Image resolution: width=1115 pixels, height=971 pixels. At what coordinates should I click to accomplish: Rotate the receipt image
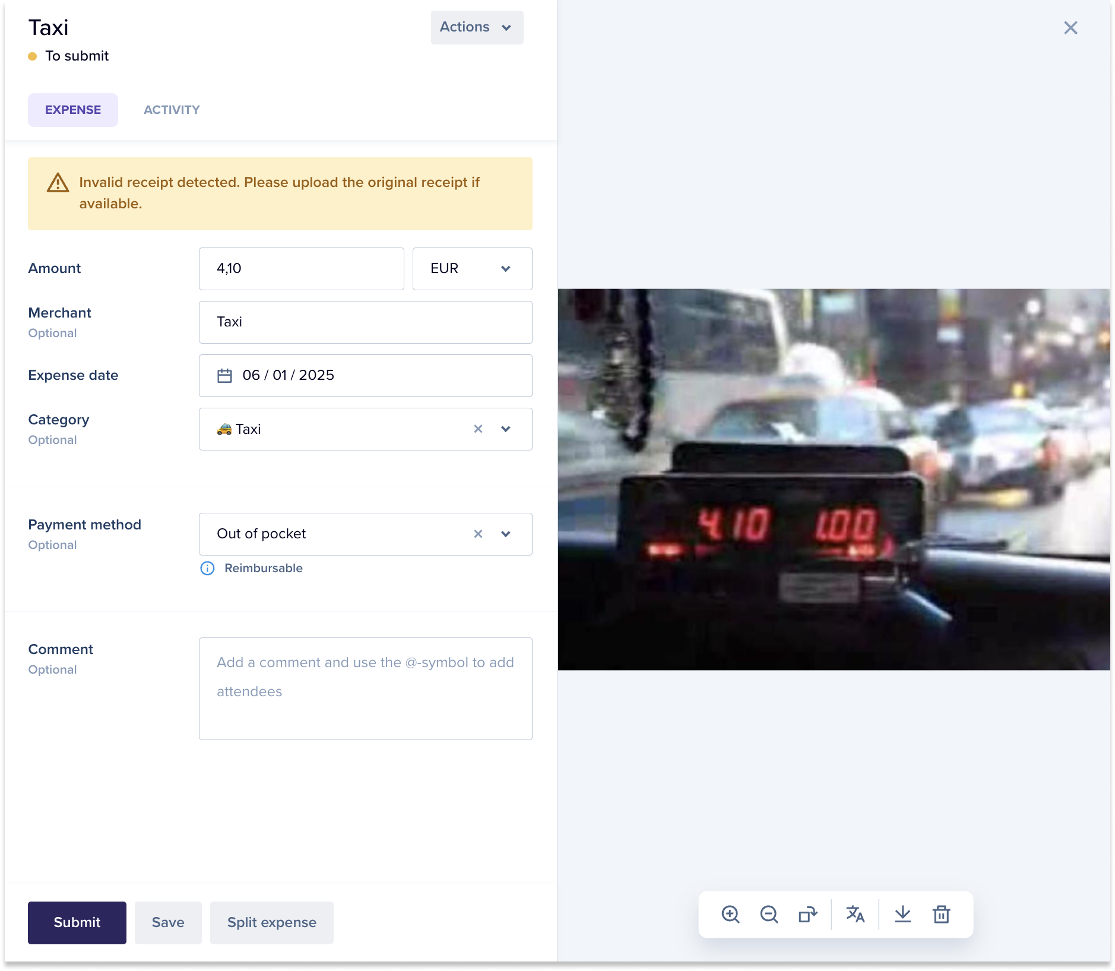point(807,914)
